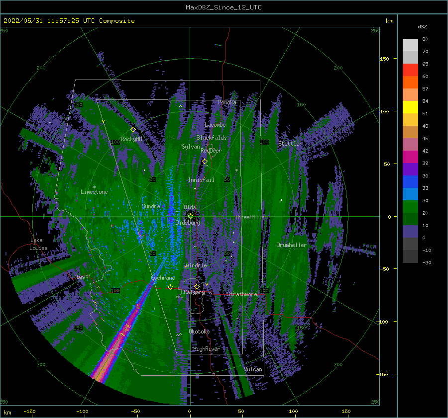Click the white plus marker north of Drumheller
Viewport: 448px width, 418px height.
[x=281, y=200]
